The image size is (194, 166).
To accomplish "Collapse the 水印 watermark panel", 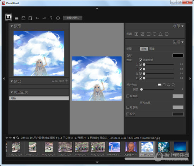I will pyautogui.click(x=182, y=26).
